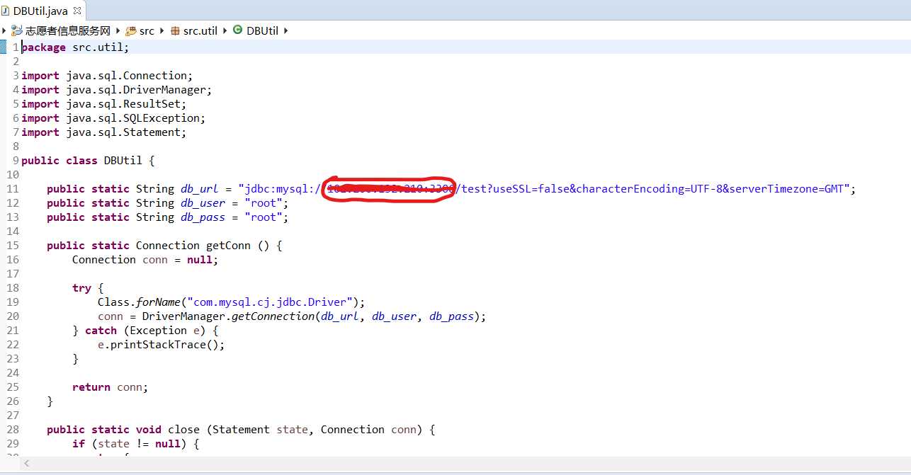Click the DriverManager.getConnection call line
Image resolution: width=911 pixels, height=475 pixels.
[x=292, y=316]
